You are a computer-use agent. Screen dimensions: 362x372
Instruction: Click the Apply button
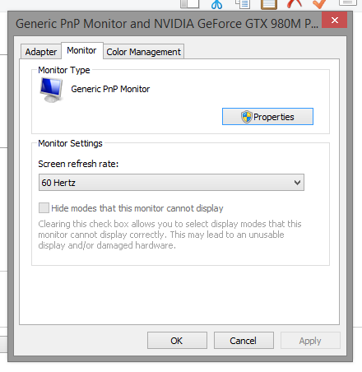[x=310, y=341]
